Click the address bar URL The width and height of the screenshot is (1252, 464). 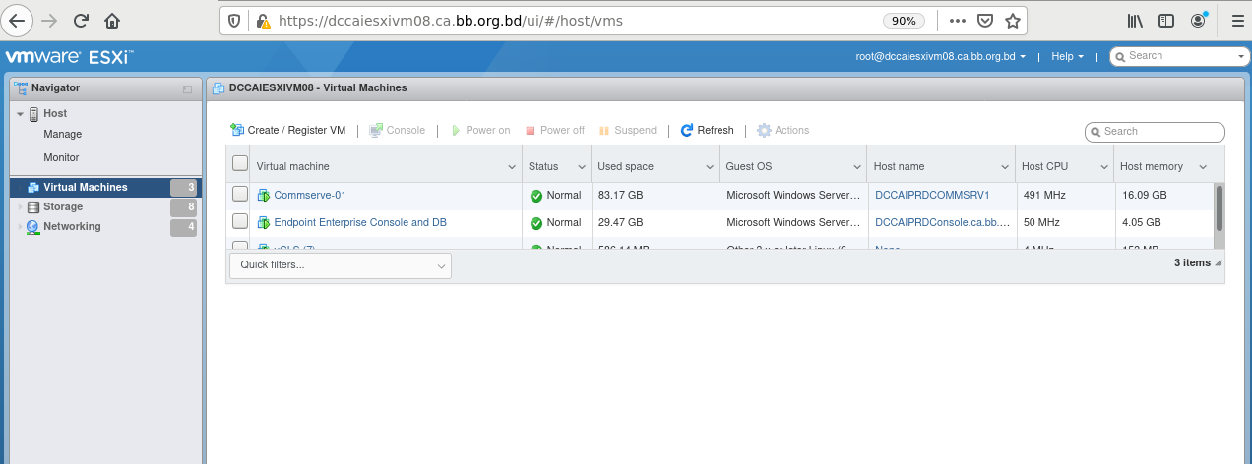pyautogui.click(x=451, y=20)
